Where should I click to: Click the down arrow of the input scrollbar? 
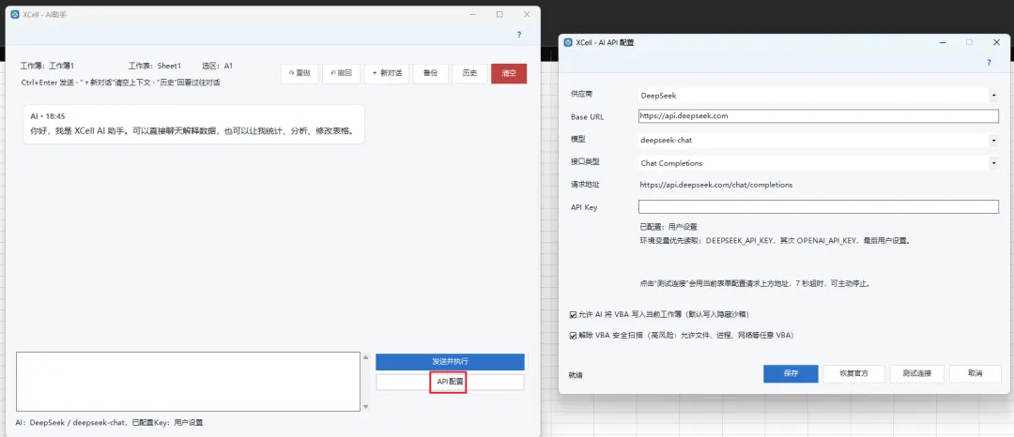tap(365, 407)
